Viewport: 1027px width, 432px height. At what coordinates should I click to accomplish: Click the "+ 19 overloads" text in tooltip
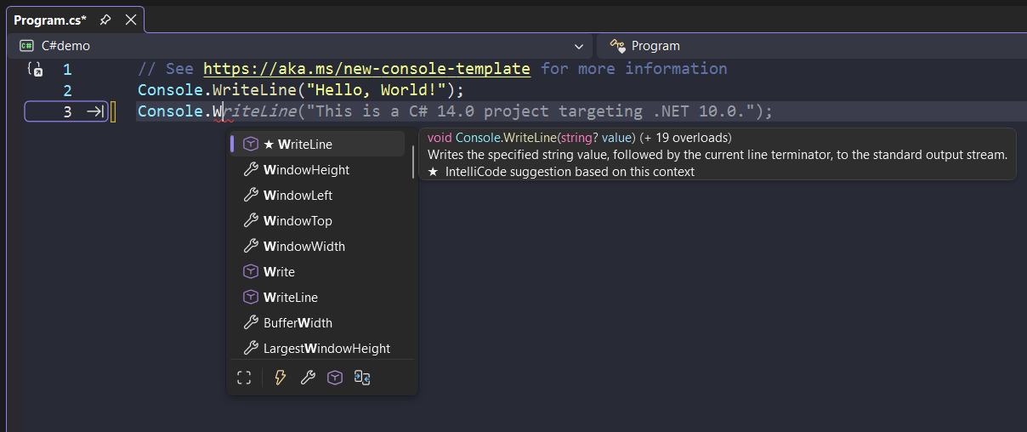point(686,137)
